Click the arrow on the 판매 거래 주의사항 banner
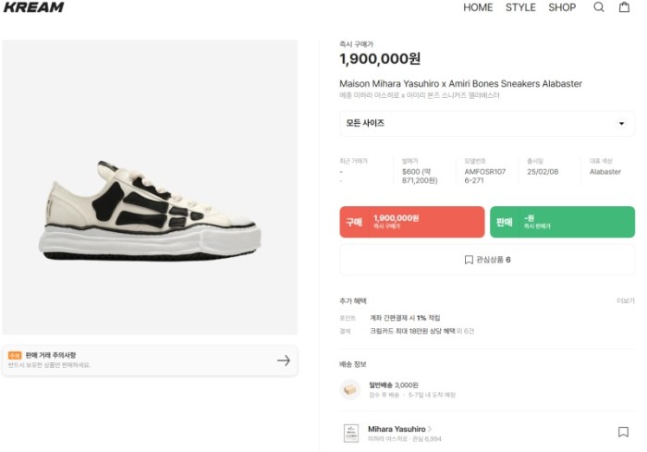 click(x=284, y=360)
